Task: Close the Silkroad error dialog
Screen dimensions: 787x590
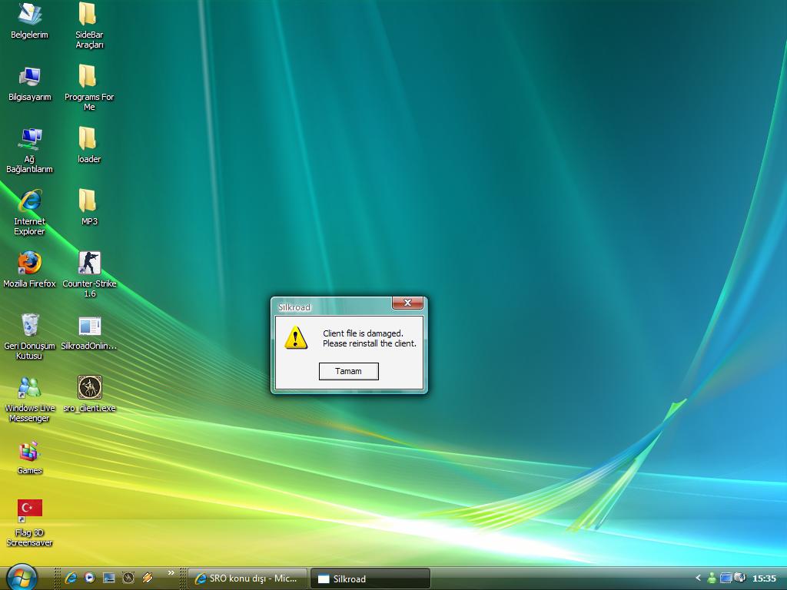Action: point(407,303)
